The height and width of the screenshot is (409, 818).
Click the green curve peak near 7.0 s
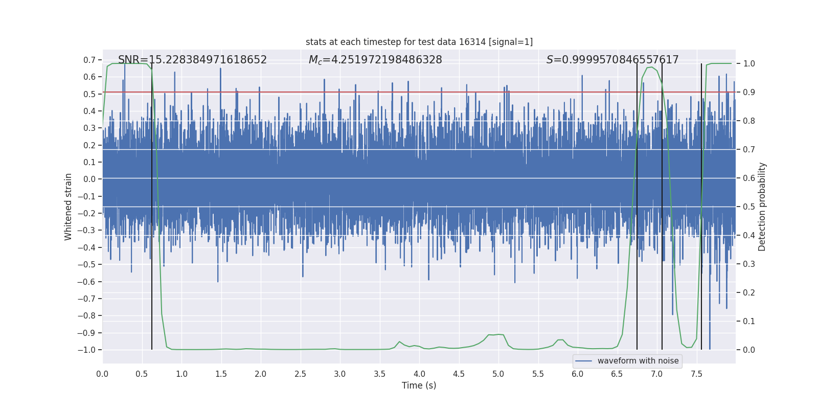click(x=649, y=67)
